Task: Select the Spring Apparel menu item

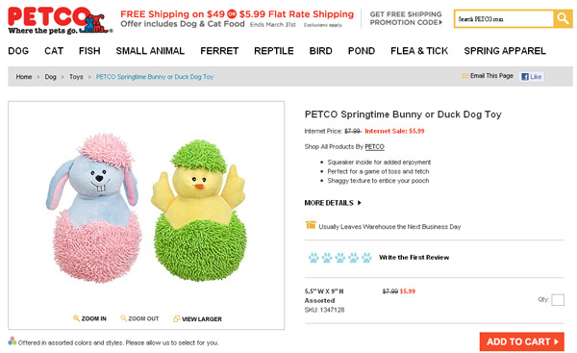Action: point(505,51)
